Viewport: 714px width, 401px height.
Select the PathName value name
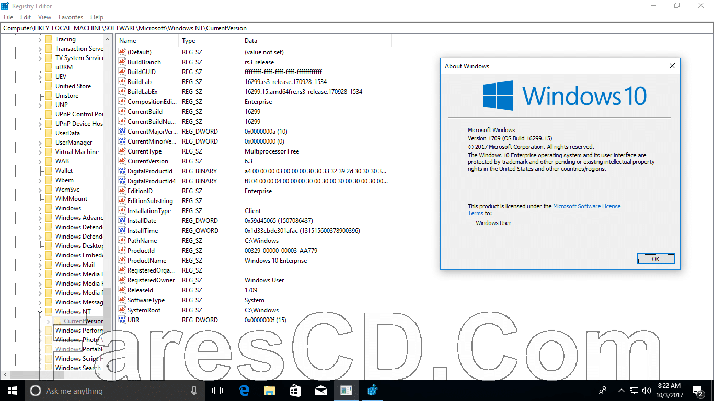[x=141, y=241]
